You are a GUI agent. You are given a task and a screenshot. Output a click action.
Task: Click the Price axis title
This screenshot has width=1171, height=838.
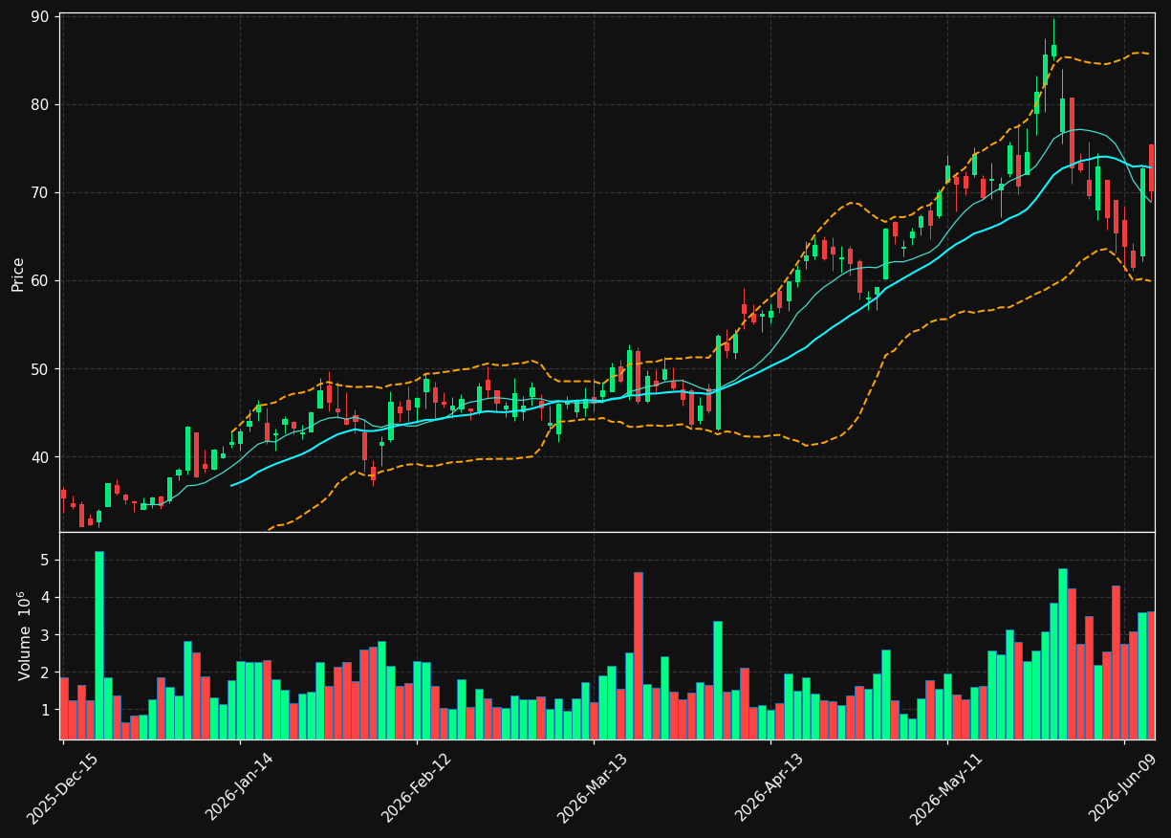(x=18, y=274)
